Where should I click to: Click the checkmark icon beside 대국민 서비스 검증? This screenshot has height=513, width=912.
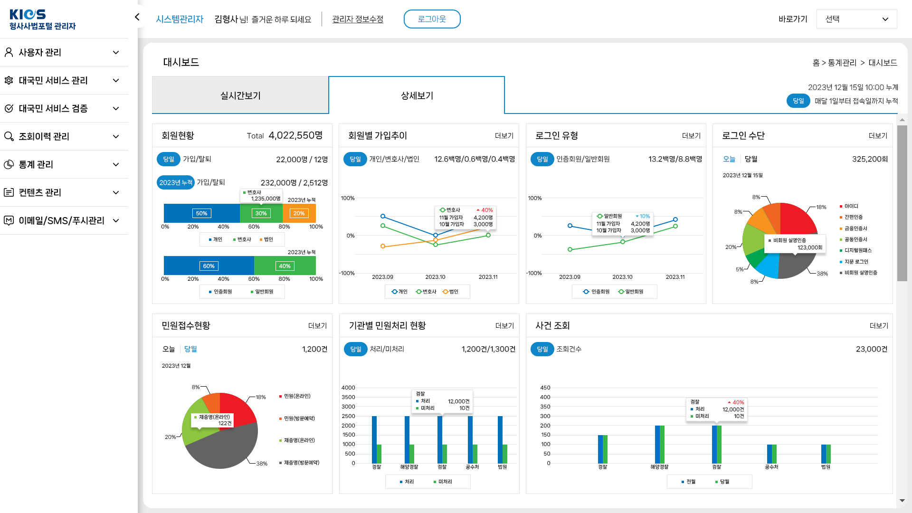[9, 108]
